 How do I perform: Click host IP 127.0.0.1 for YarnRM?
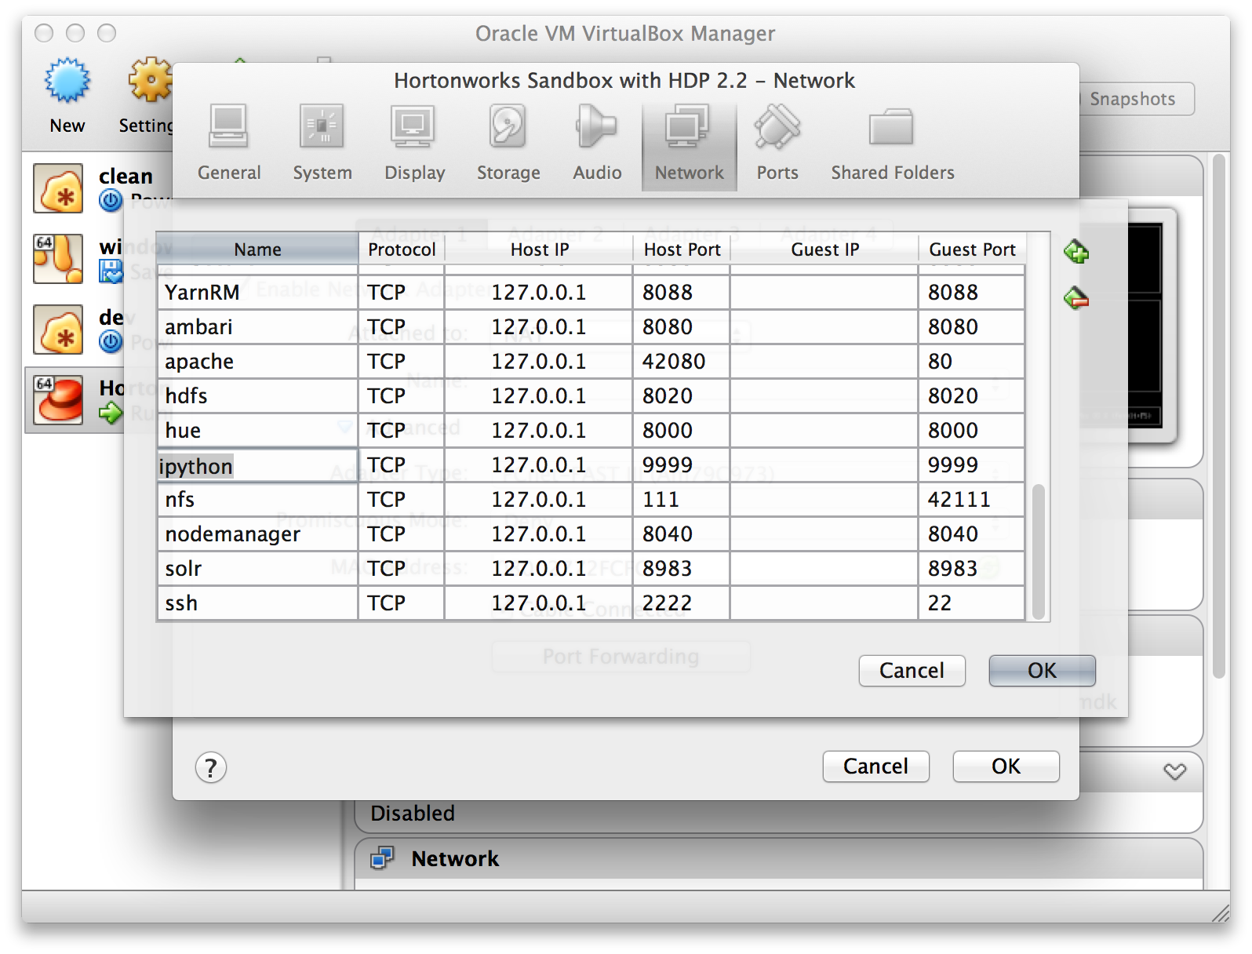pos(539,292)
